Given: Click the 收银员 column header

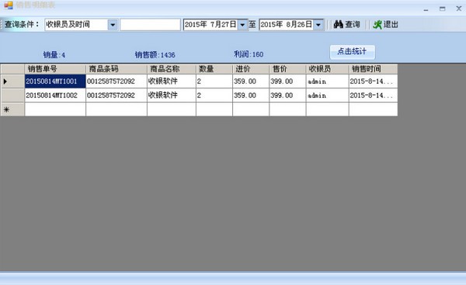Looking at the screenshot, I should 327,69.
